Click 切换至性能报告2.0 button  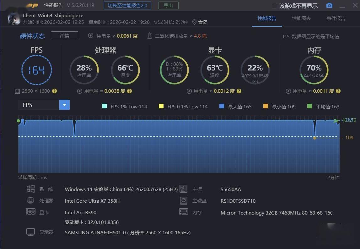[x=127, y=5]
